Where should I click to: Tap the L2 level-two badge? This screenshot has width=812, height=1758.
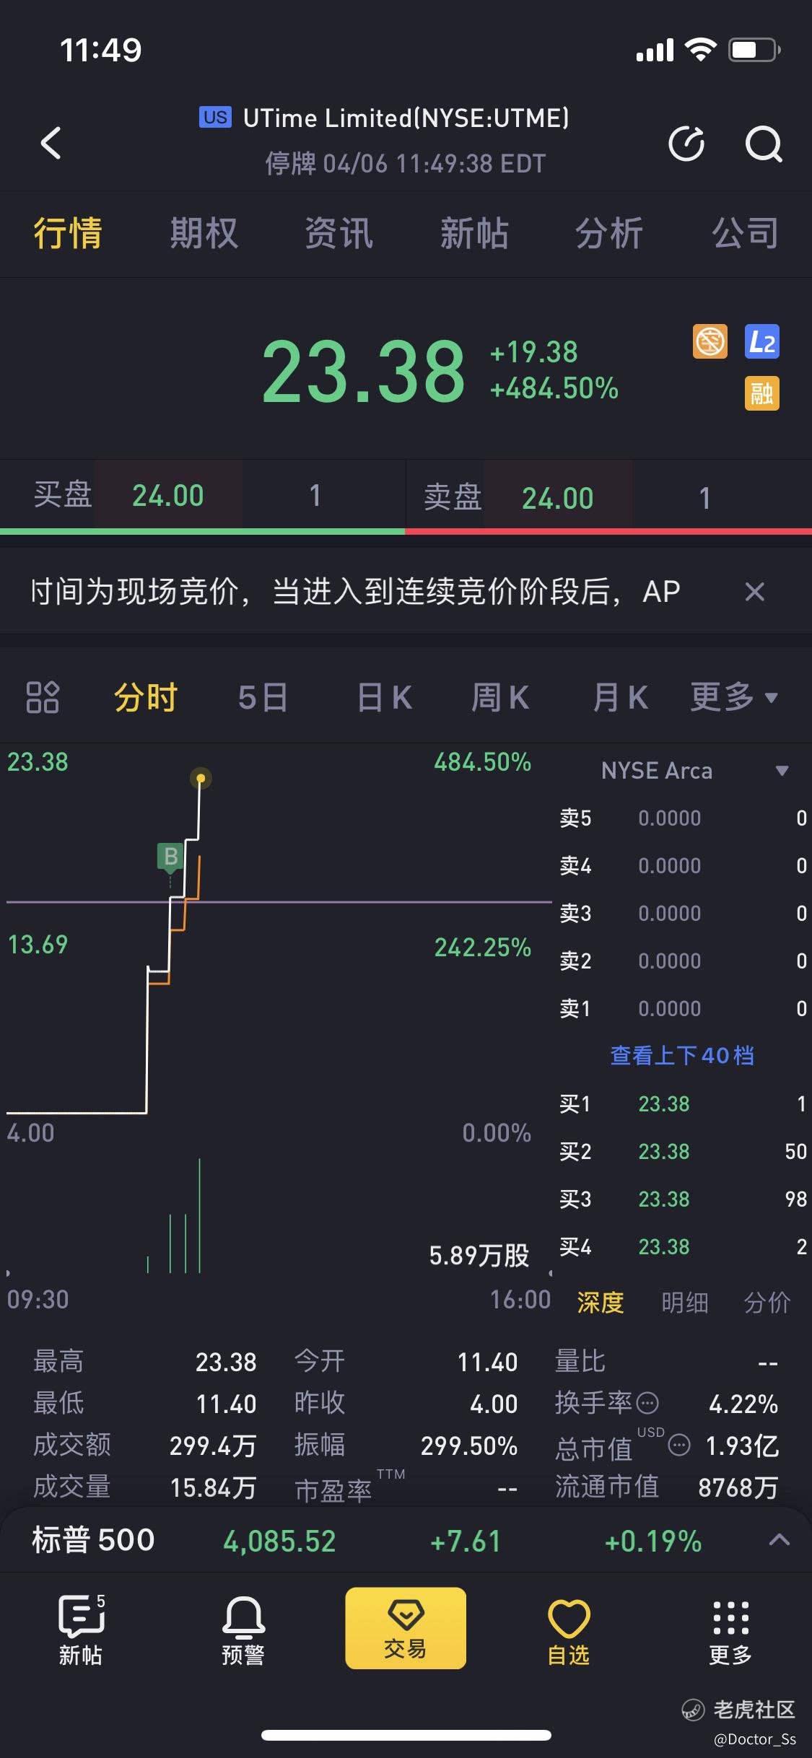tap(762, 341)
